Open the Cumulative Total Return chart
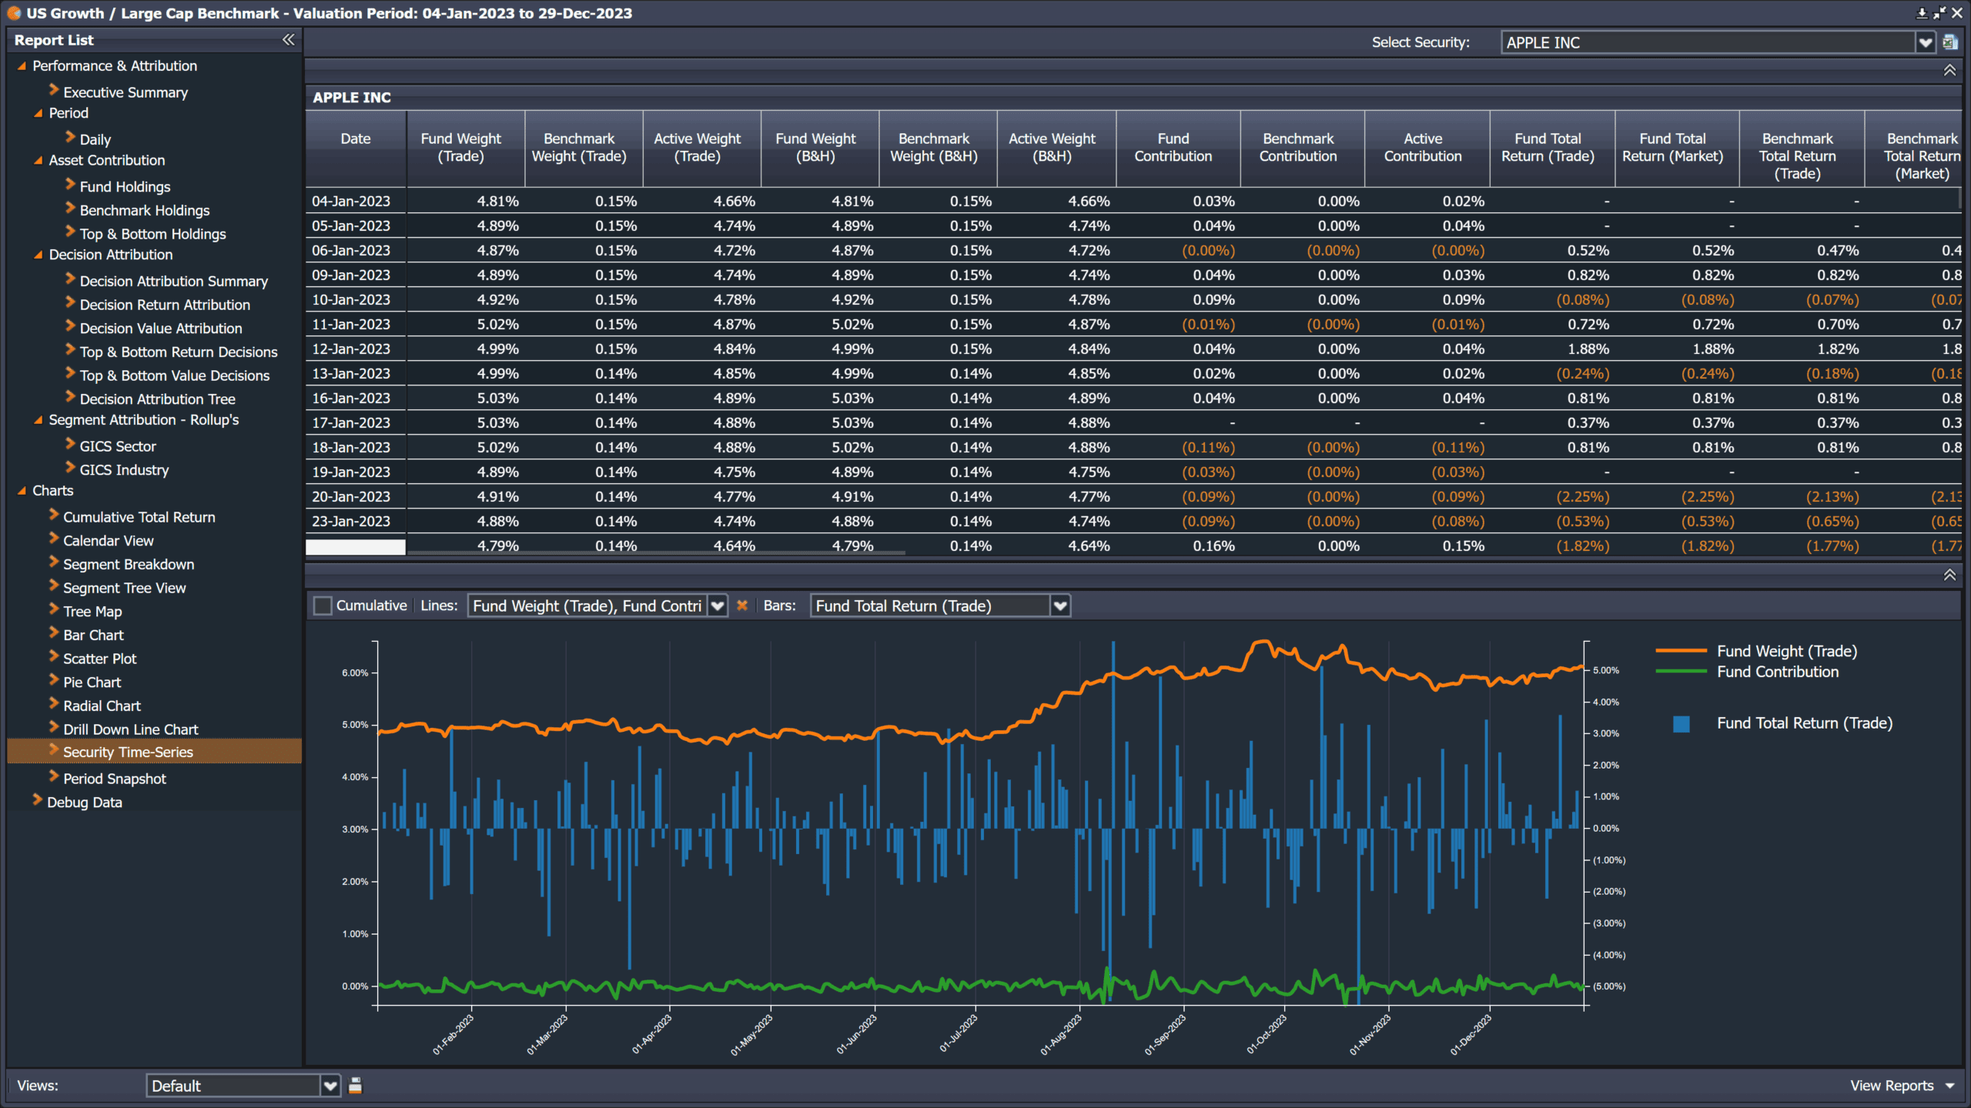1971x1108 pixels. coord(139,517)
